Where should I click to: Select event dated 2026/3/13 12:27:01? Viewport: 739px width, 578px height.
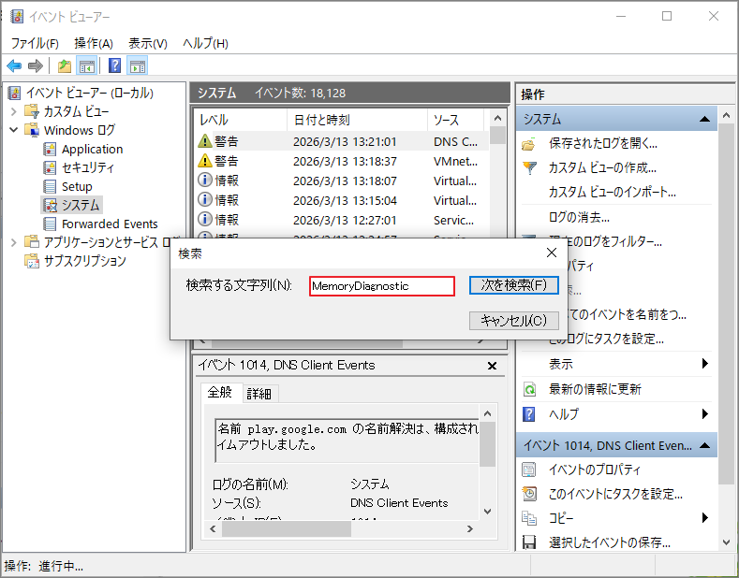[x=341, y=220]
